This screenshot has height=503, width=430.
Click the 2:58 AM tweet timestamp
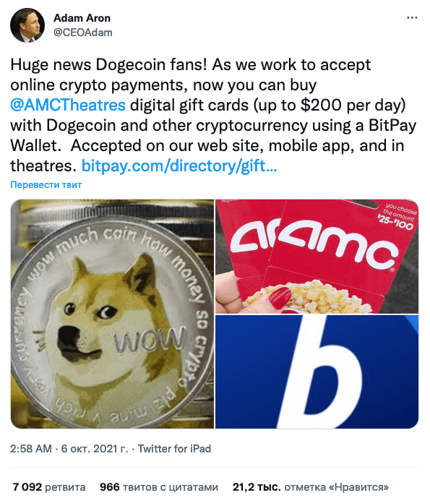pyautogui.click(x=31, y=449)
